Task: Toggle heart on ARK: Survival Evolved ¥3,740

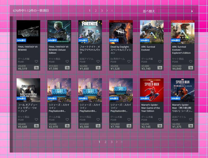Action: [160, 62]
